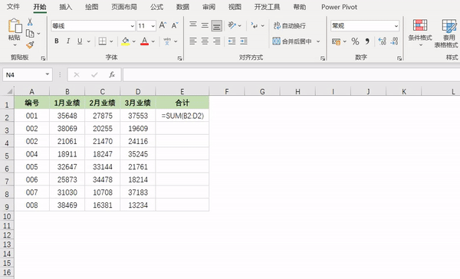
Task: Apply the red font color A
Action: pyautogui.click(x=144, y=41)
